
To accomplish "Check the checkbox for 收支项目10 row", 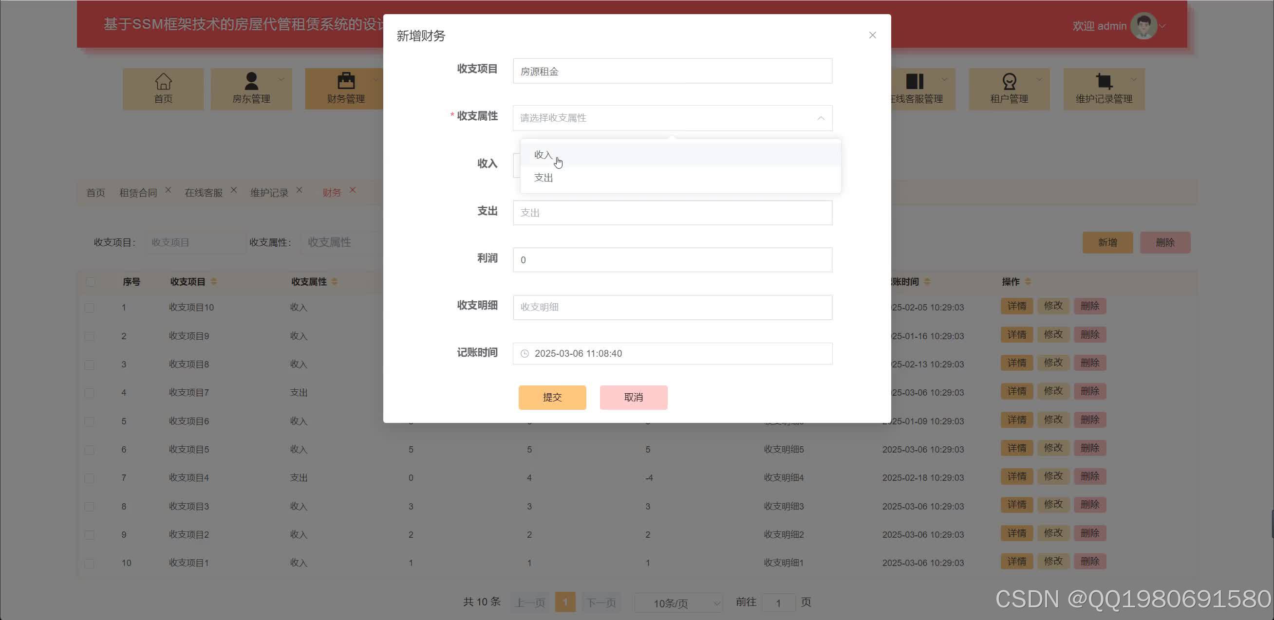I will click(x=90, y=307).
